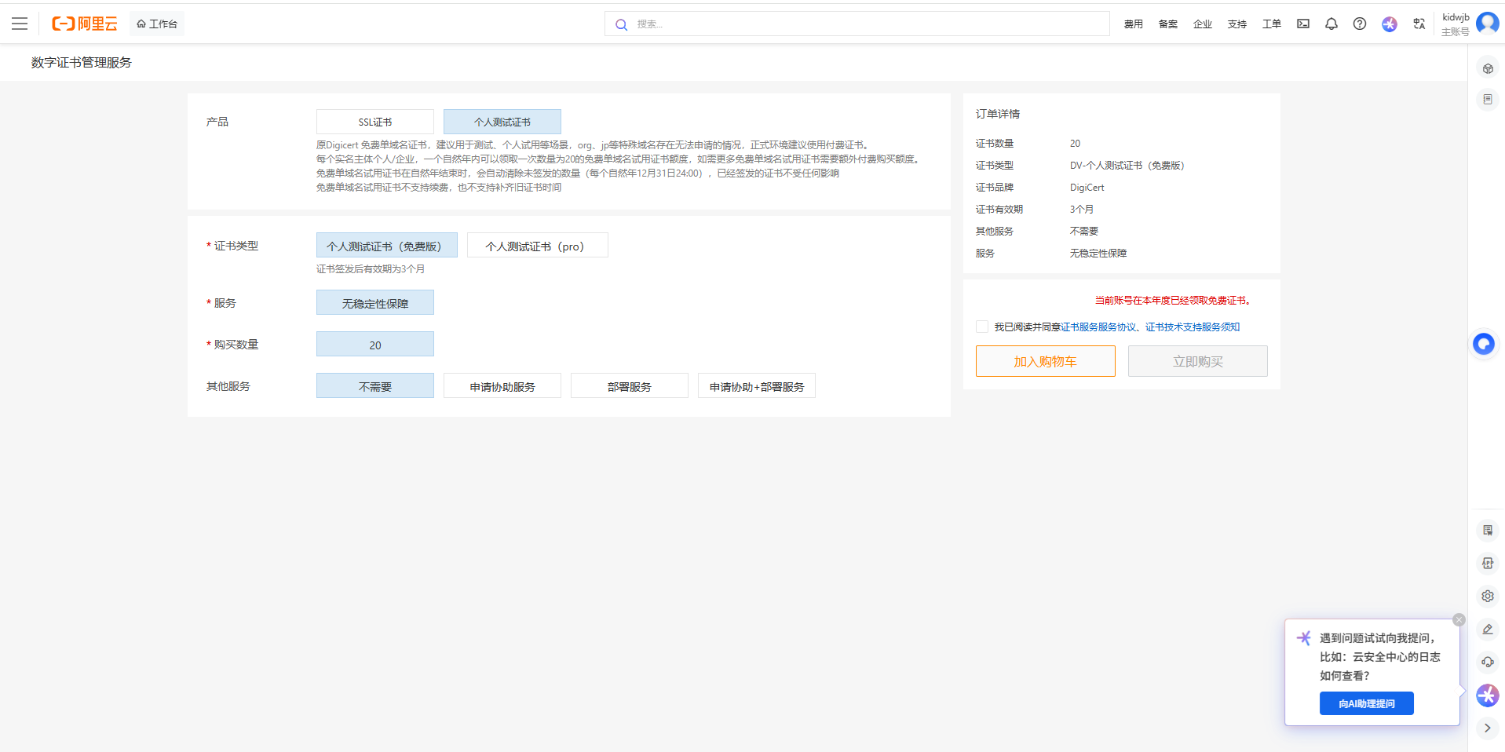The height and width of the screenshot is (752, 1505).
Task: Click the 加入购物车 button
Action: coord(1045,361)
